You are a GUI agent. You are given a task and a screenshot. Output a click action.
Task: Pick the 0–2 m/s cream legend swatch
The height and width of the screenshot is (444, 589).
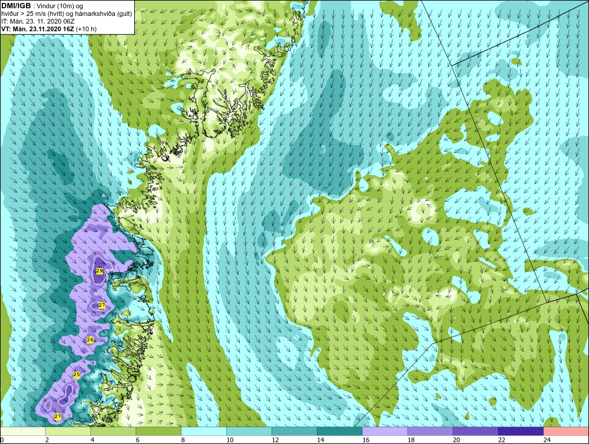(x=23, y=431)
